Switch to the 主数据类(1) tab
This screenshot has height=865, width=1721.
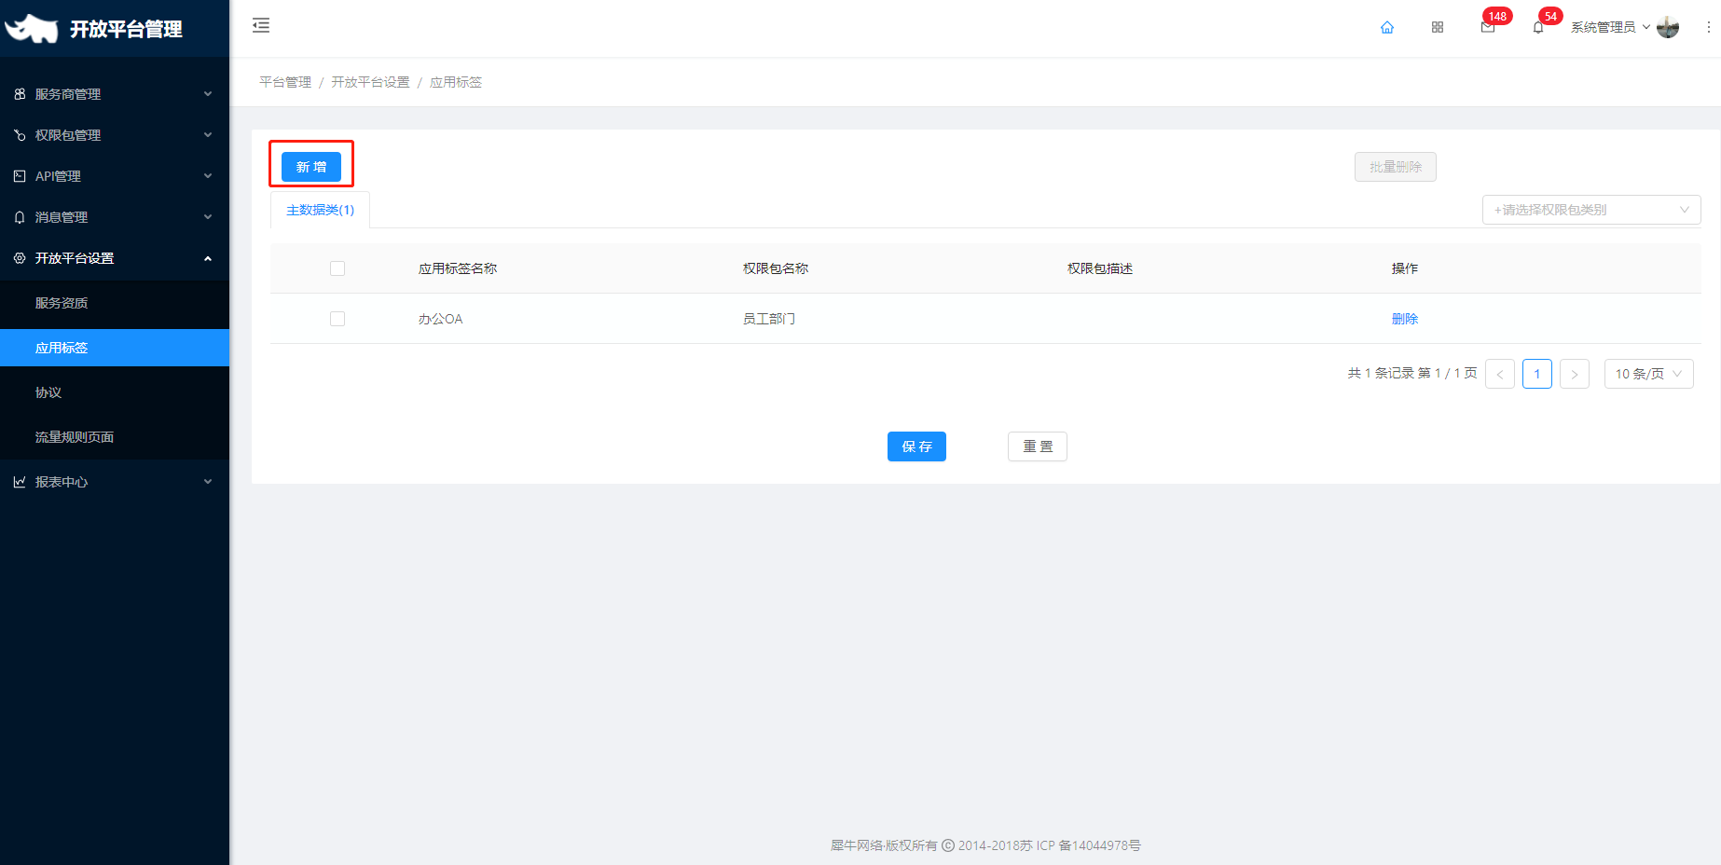coord(320,210)
